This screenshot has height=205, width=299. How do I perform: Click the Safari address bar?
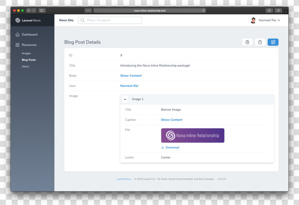coord(150,10)
